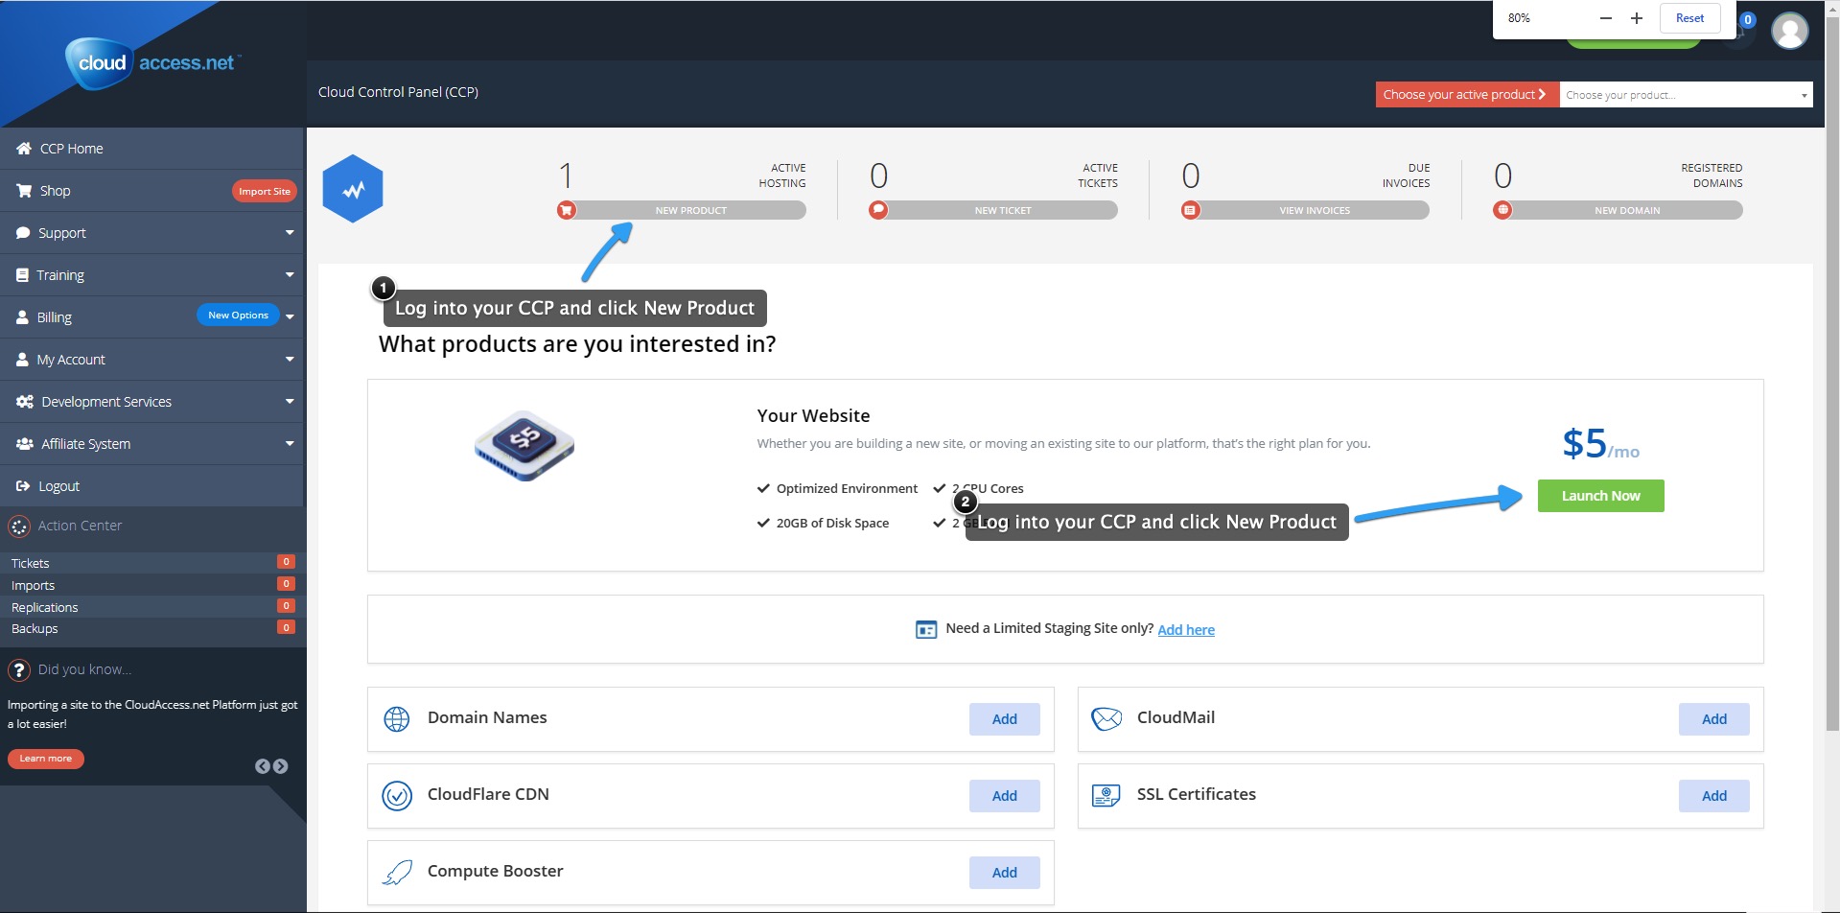Viewport: 1840px width, 913px height.
Task: Click the Your Website server image
Action: click(524, 446)
